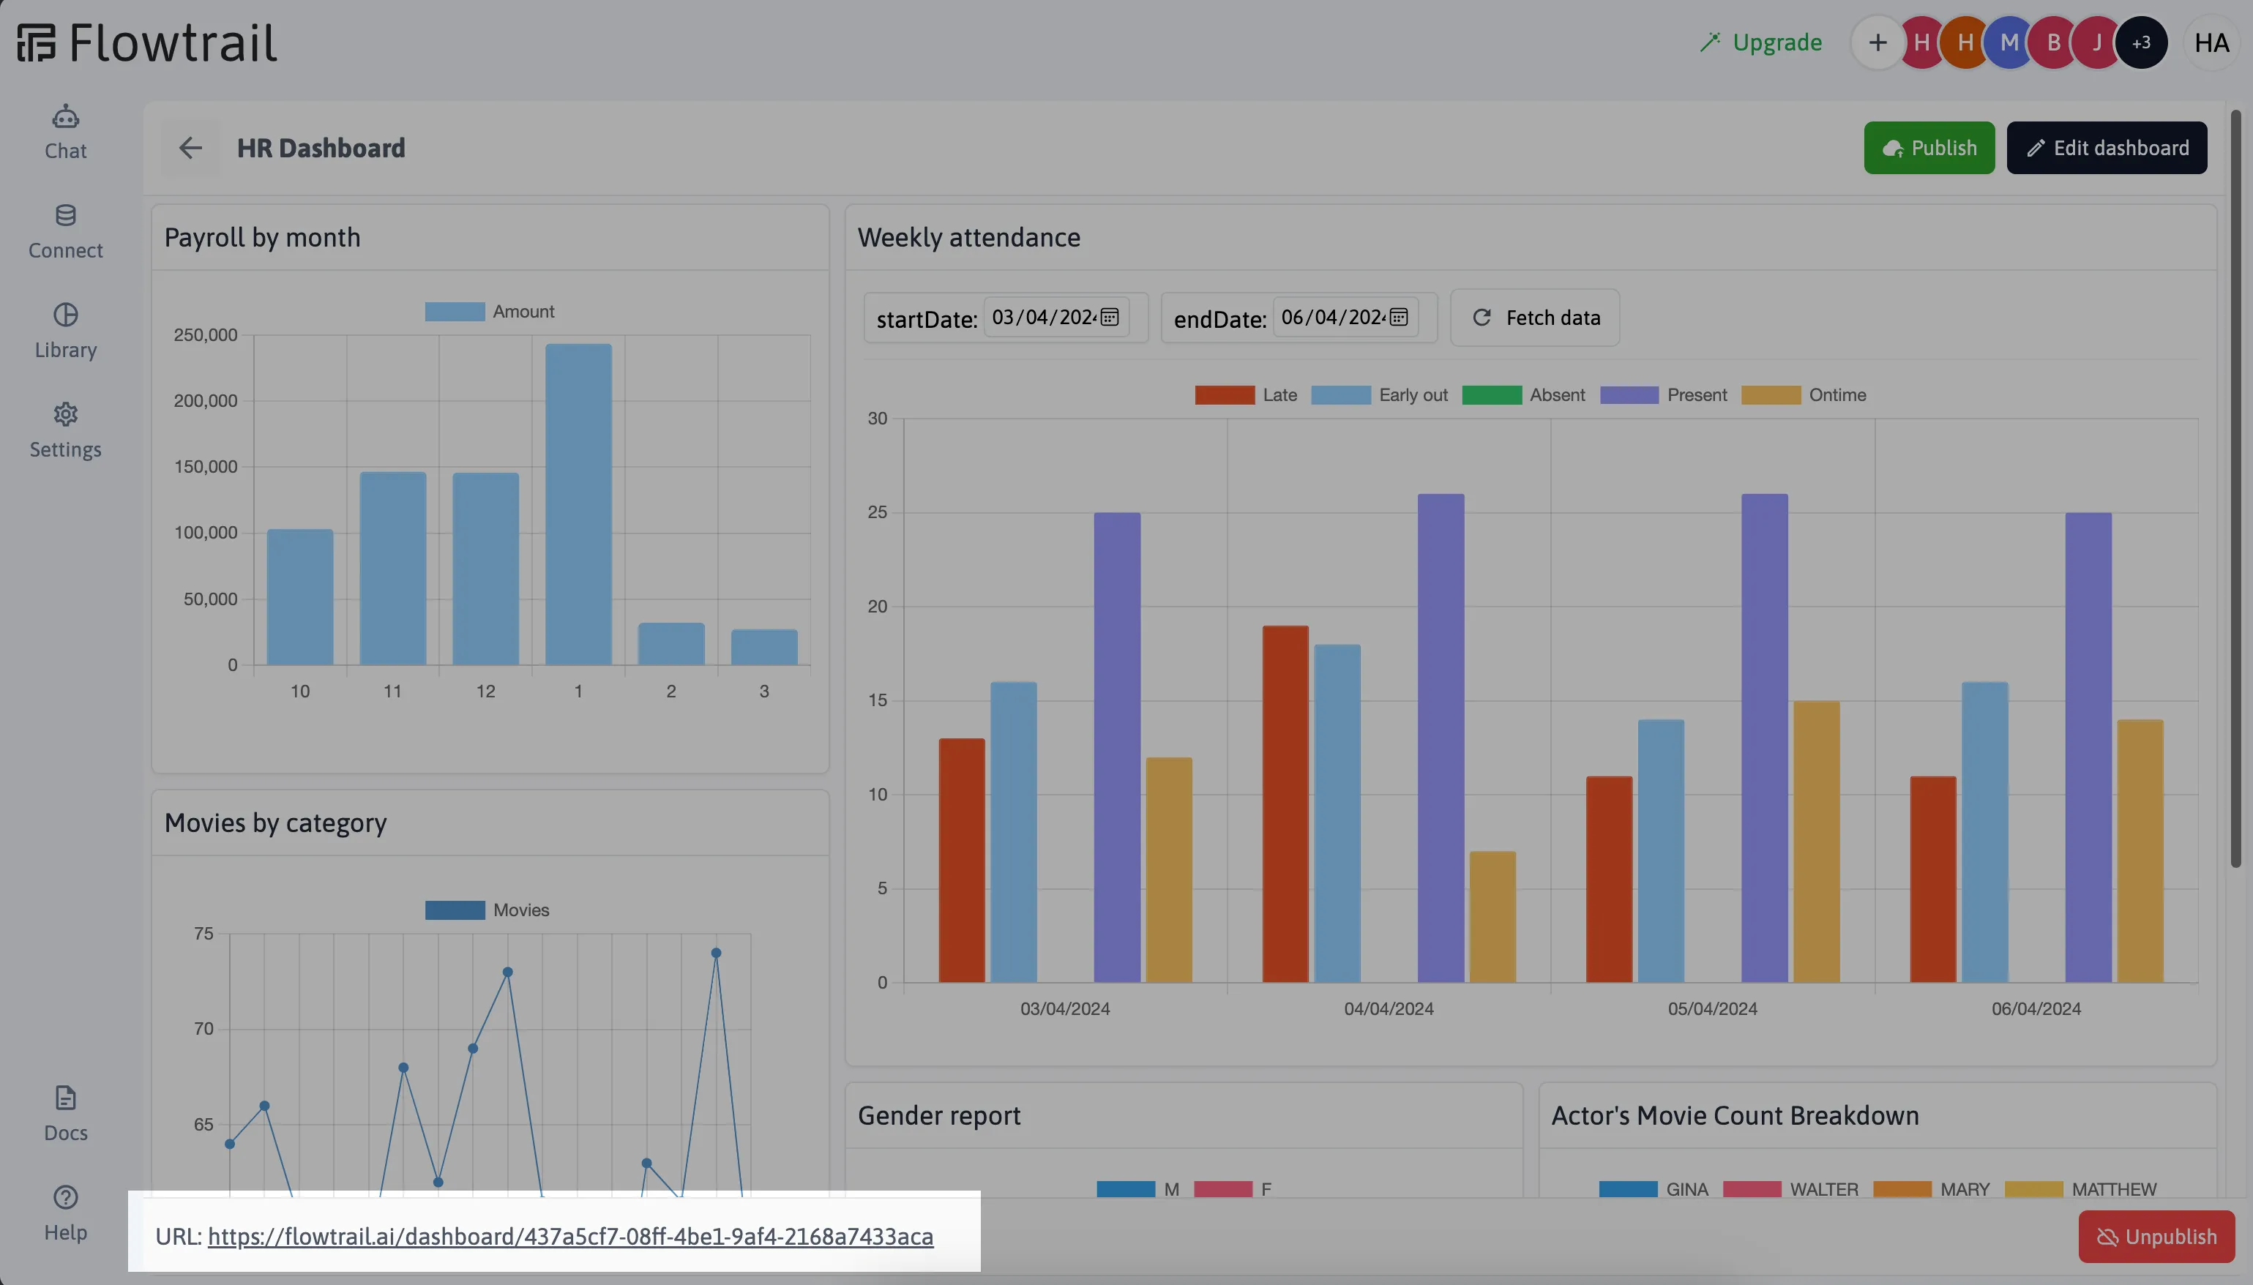This screenshot has width=2253, height=1285.
Task: Click the Movies by category heading
Action: click(275, 823)
